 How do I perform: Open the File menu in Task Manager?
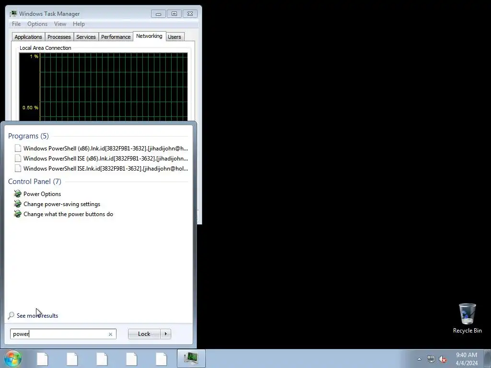click(x=16, y=24)
